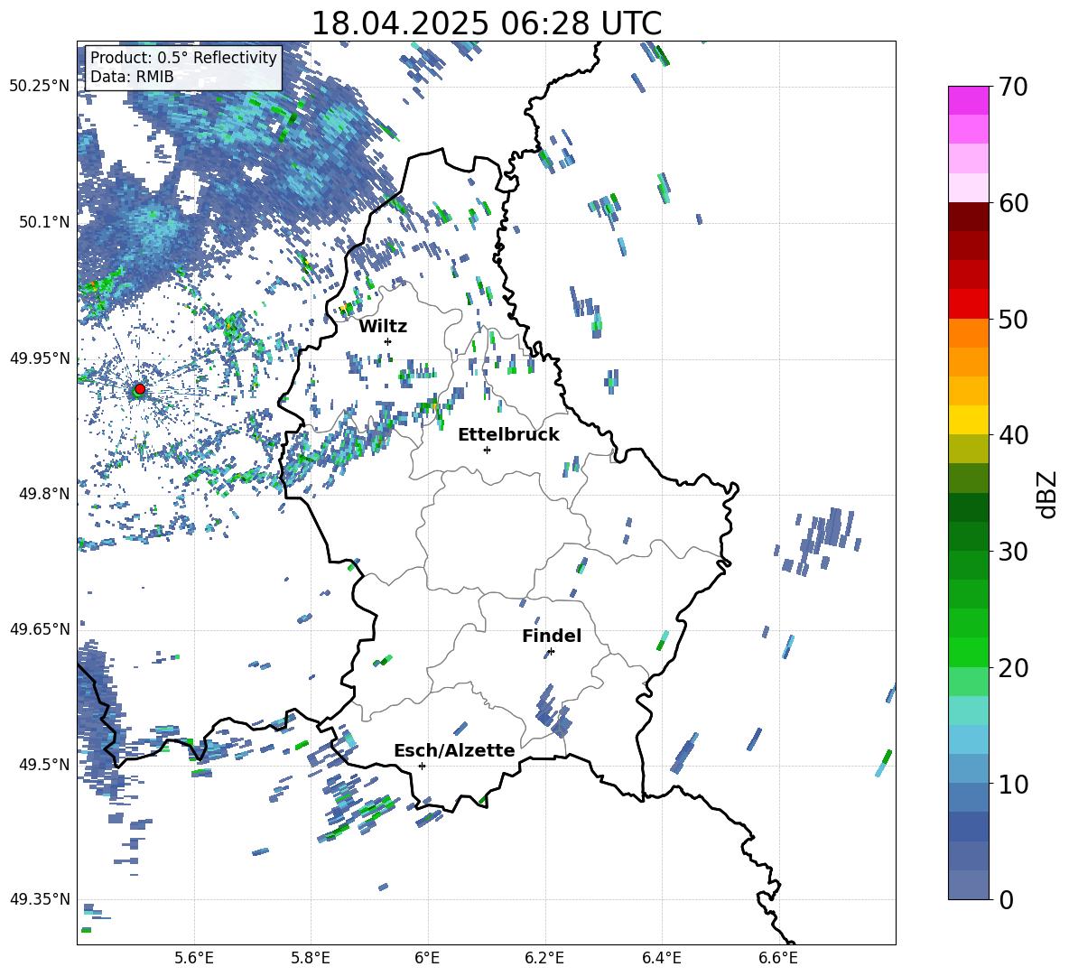
Task: Click the 50.25°N latitude label
Action: (x=40, y=87)
